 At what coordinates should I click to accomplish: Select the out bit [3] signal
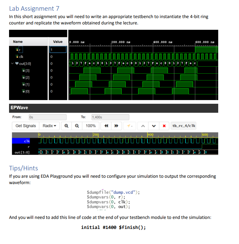(x=26, y=71)
